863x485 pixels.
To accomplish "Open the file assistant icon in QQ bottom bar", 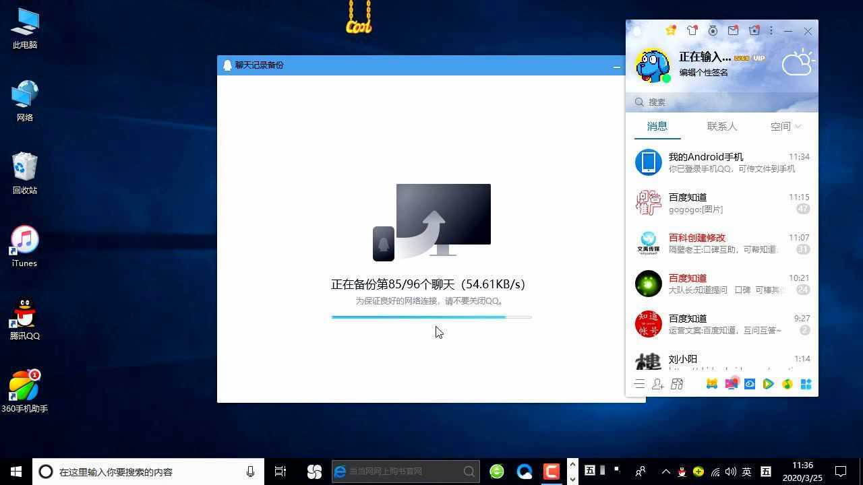I will (x=677, y=384).
